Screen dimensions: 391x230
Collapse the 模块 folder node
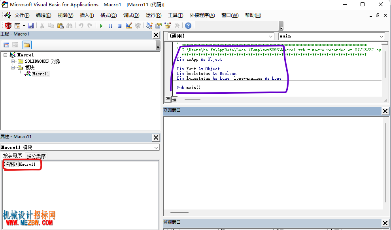coord(13,67)
